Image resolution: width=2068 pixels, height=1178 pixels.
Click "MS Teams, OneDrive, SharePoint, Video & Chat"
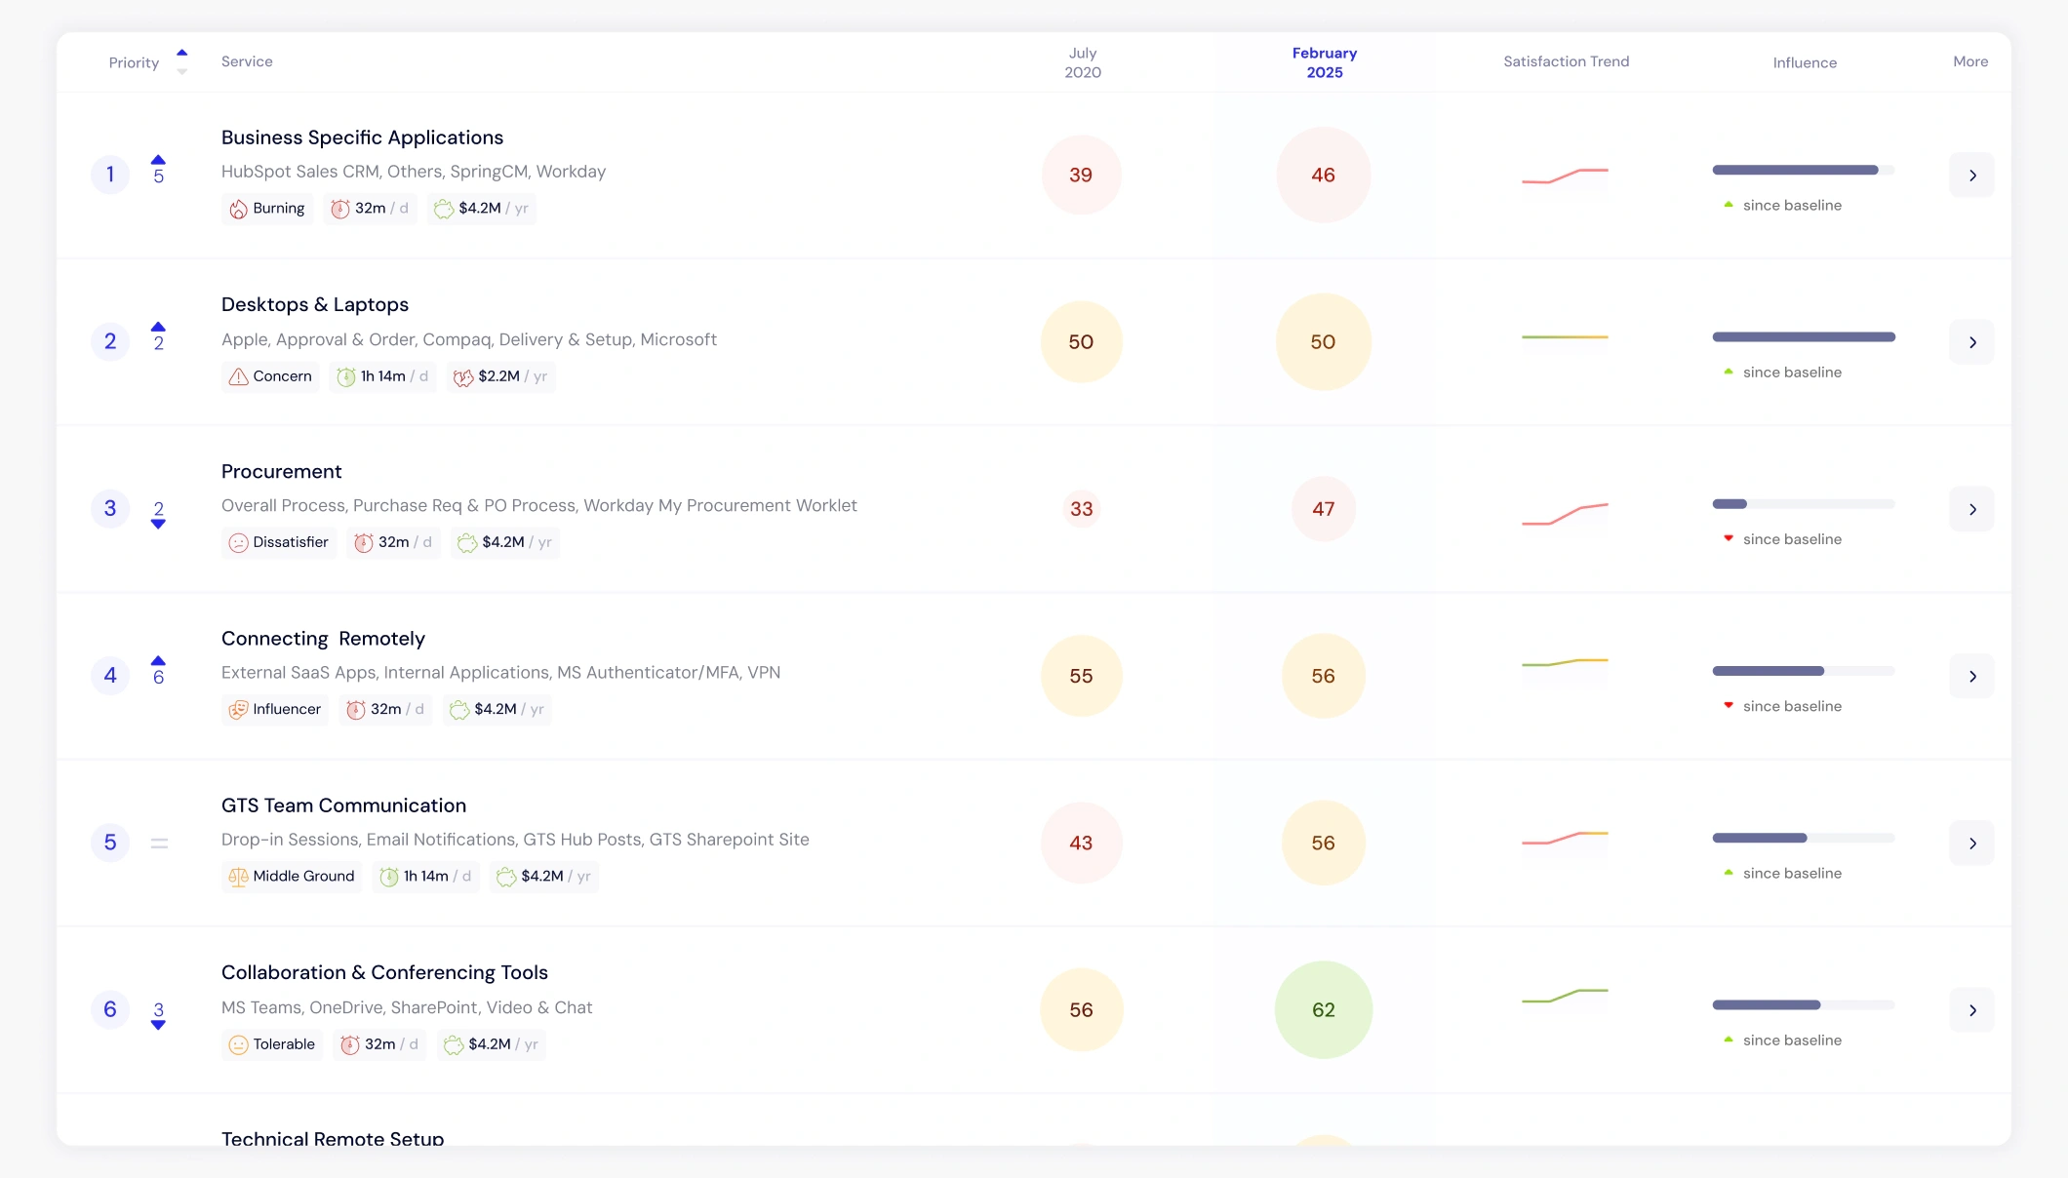[407, 1007]
